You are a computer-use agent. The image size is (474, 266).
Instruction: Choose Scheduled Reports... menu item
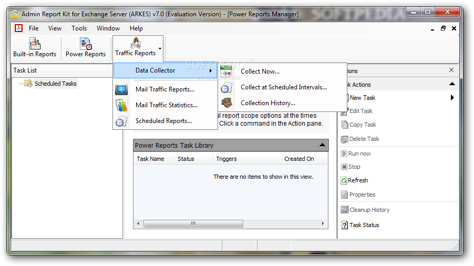pyautogui.click(x=163, y=121)
